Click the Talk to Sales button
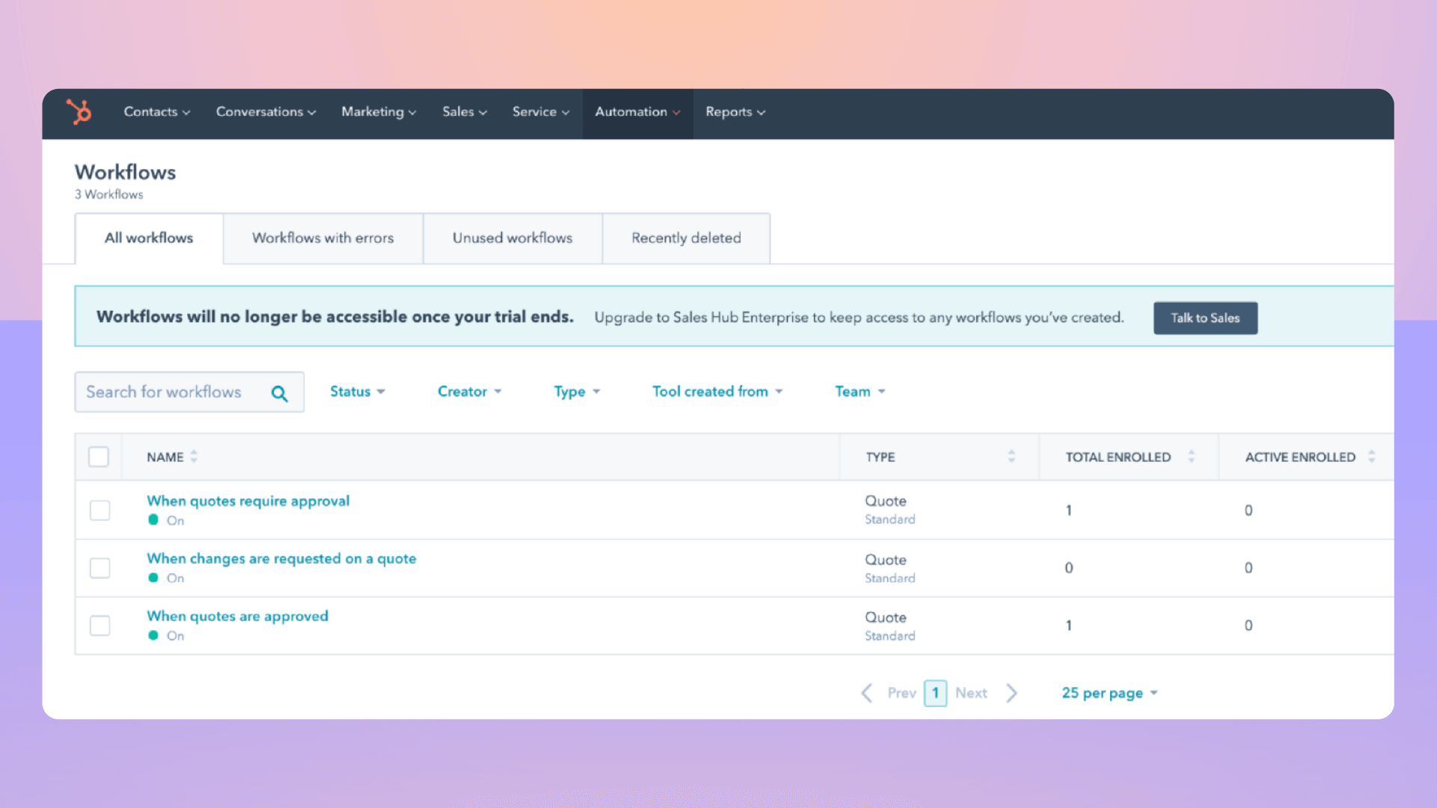1437x808 pixels. tap(1205, 318)
